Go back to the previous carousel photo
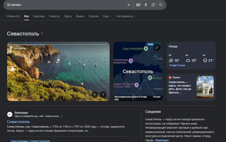This screenshot has width=226, height=142. 95,94
